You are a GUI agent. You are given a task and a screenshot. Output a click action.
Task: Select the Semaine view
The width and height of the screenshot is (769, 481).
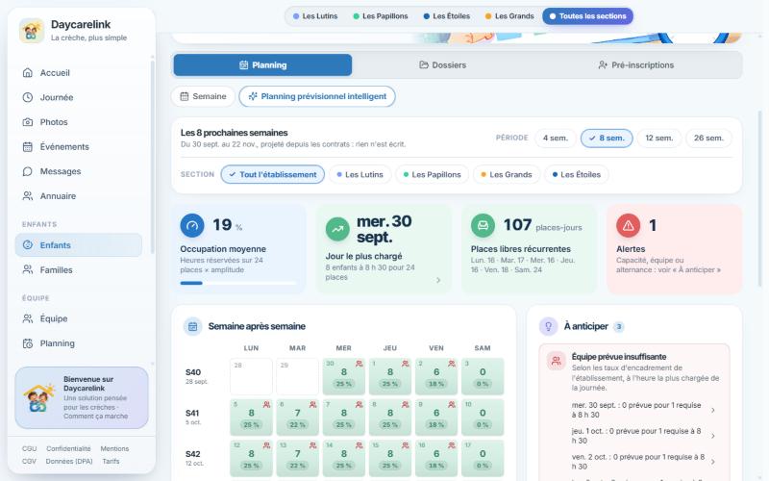tap(203, 96)
